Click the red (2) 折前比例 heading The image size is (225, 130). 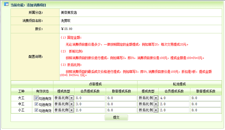point(72,51)
